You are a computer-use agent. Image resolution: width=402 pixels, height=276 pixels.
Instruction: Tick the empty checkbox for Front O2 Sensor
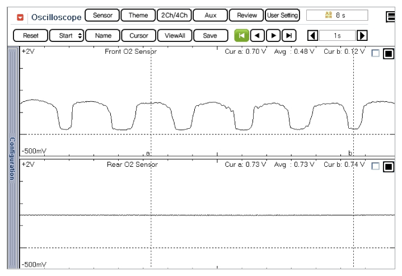coord(376,53)
